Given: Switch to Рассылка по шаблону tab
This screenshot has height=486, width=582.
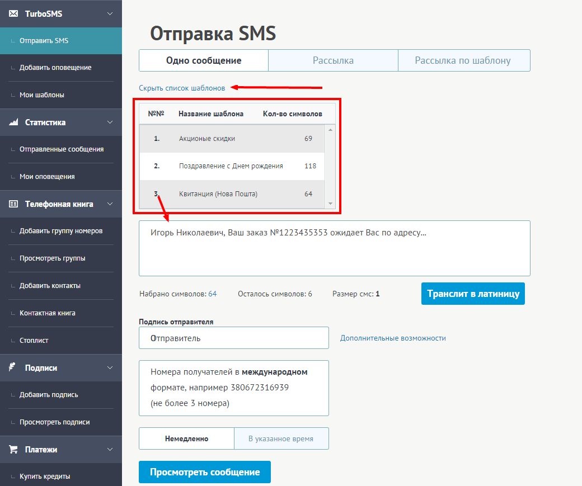Looking at the screenshot, I should coord(464,60).
